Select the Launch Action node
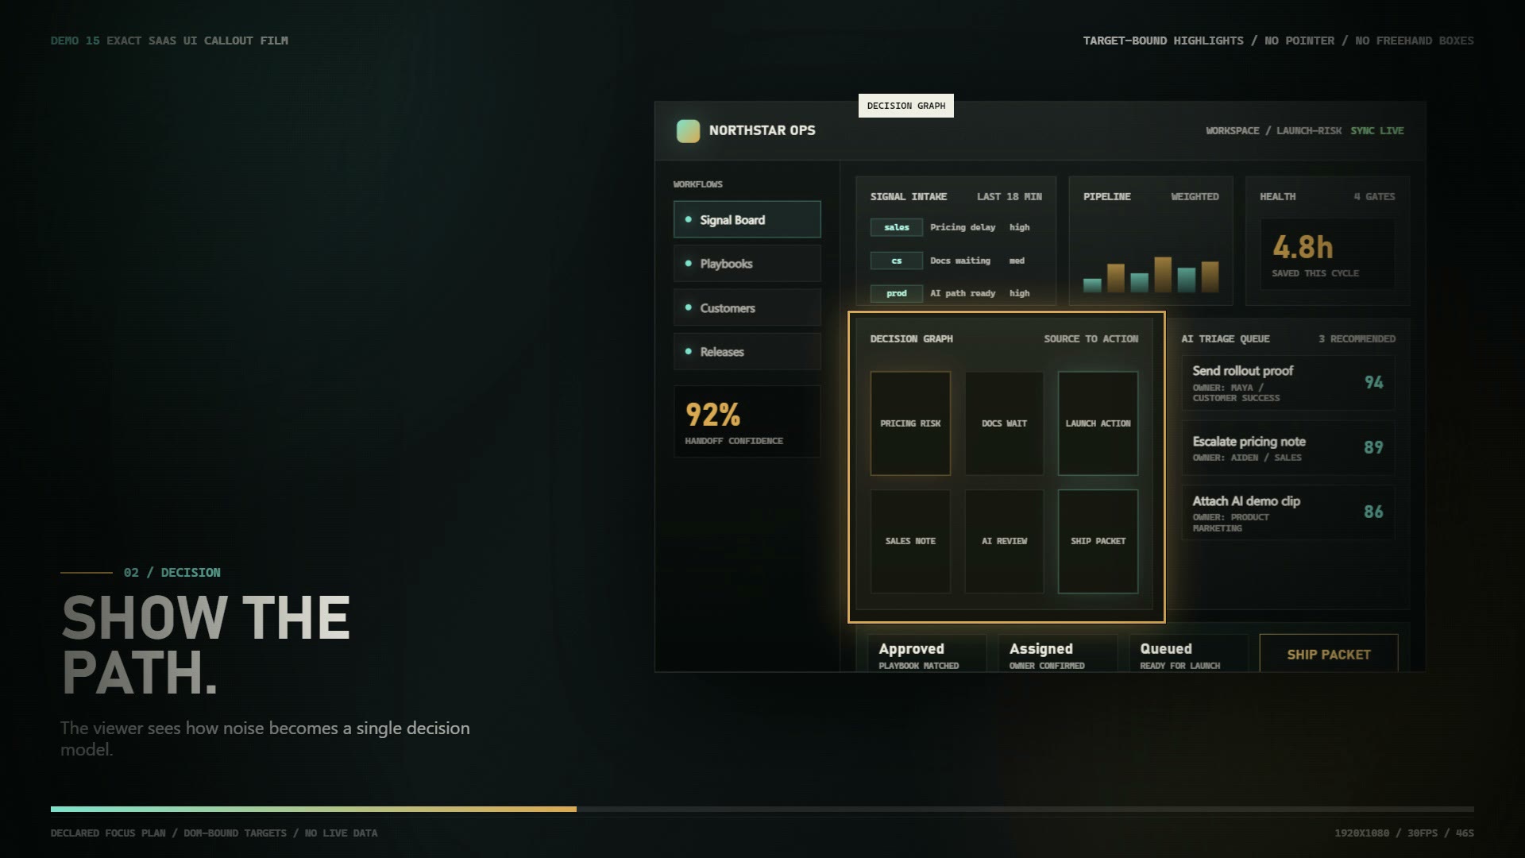Screen dimensions: 1525x858 (x=1098, y=423)
